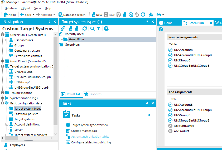
Task: Toggle UNSAccountB in Remove assignments
Action: 170,50
